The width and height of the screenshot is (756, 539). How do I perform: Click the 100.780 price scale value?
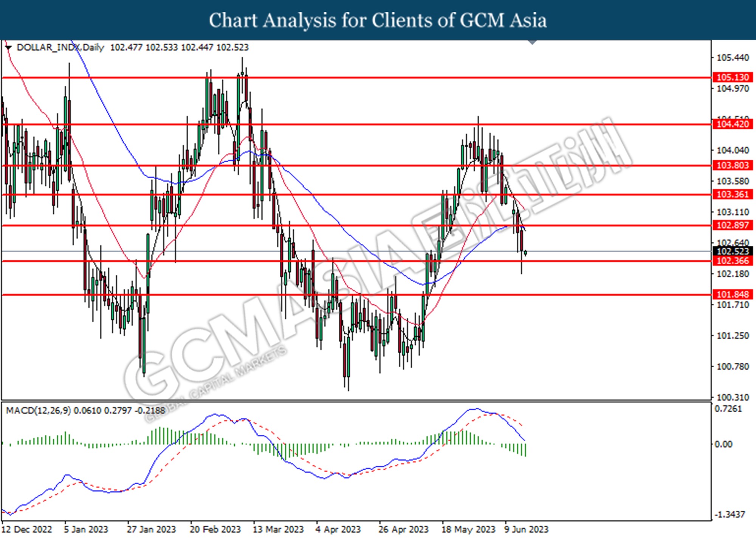[733, 367]
